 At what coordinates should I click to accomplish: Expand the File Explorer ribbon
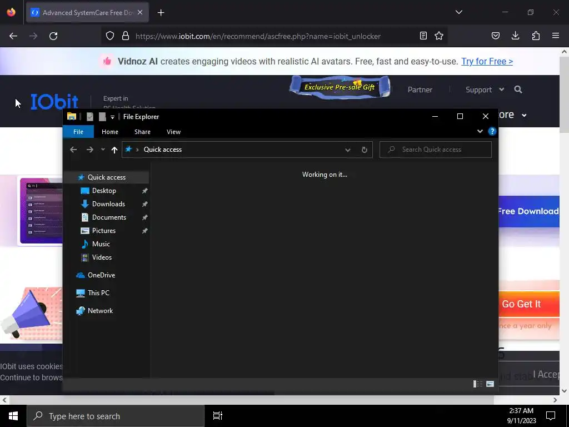[480, 131]
